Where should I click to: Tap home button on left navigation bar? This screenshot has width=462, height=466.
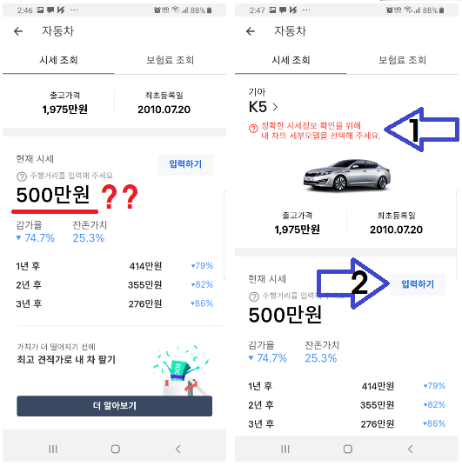click(x=116, y=449)
